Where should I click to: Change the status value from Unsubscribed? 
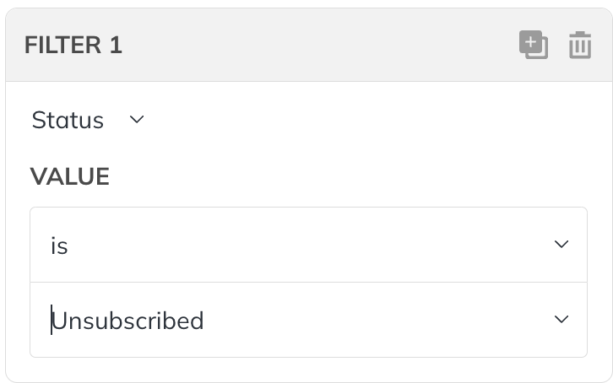(x=308, y=320)
